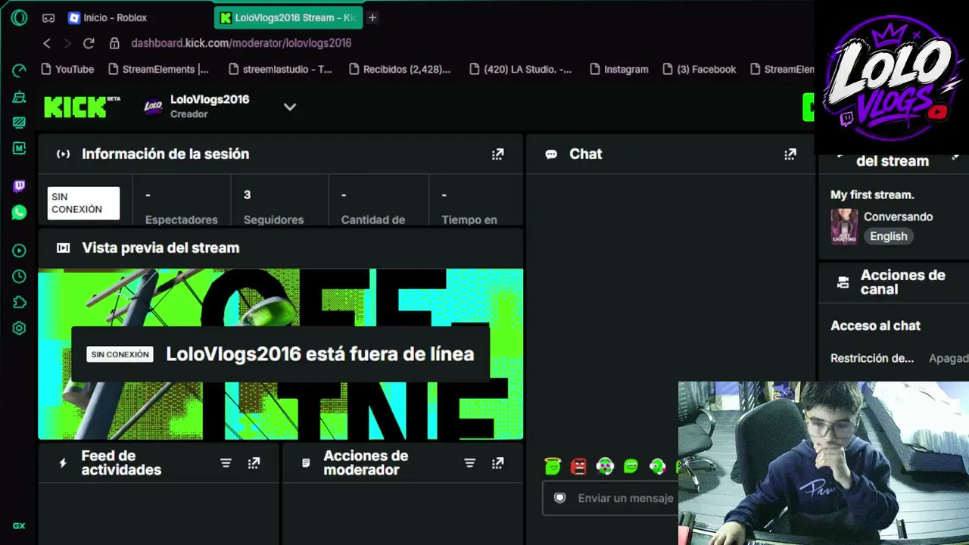Insert the green smiling emote
The width and height of the screenshot is (969, 545).
coord(631,466)
